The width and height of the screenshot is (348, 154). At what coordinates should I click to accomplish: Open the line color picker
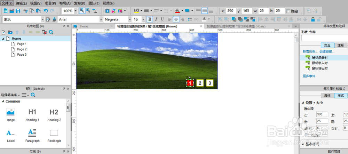[136, 11]
